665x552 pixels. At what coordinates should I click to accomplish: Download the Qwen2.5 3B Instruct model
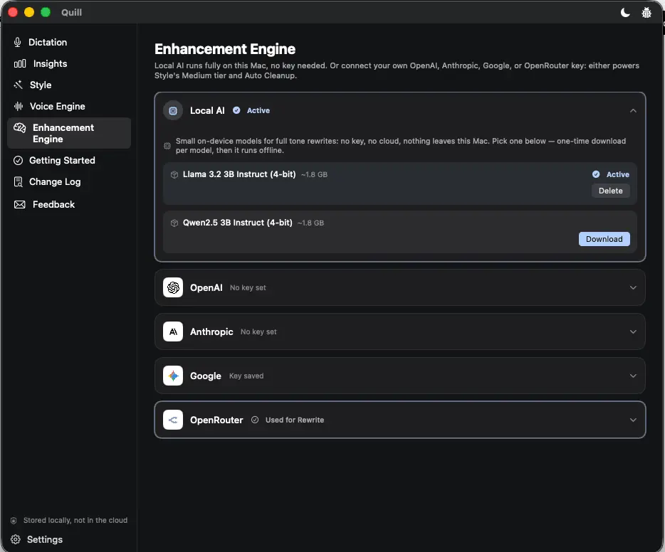(x=604, y=239)
